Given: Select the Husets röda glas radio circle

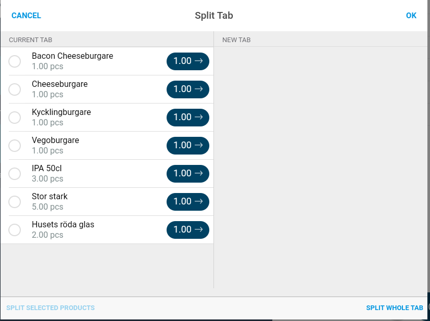Looking at the screenshot, I should 15,230.
